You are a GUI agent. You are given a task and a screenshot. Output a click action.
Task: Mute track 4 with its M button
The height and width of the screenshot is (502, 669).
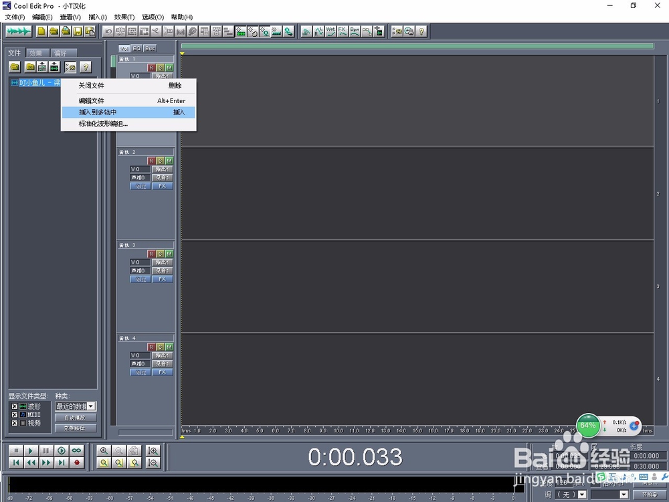(169, 347)
